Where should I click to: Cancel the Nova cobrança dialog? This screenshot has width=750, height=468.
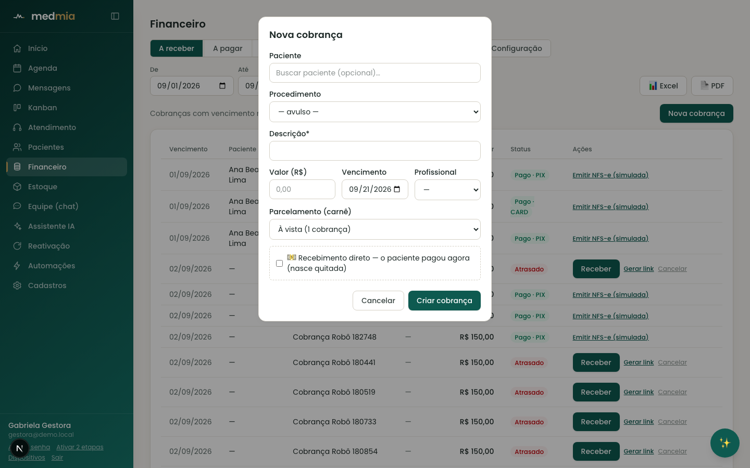(x=378, y=301)
